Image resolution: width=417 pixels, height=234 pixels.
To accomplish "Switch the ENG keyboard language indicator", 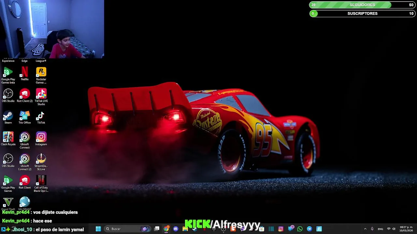I will coord(380,229).
